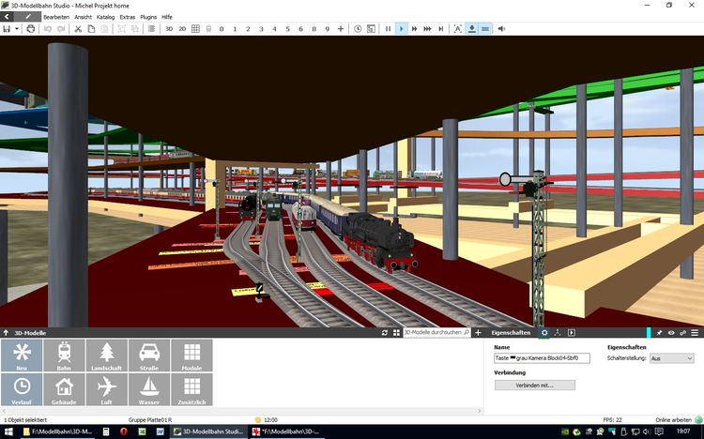The width and height of the screenshot is (704, 439).
Task: Open the Straße vehicle category
Action: (x=148, y=356)
